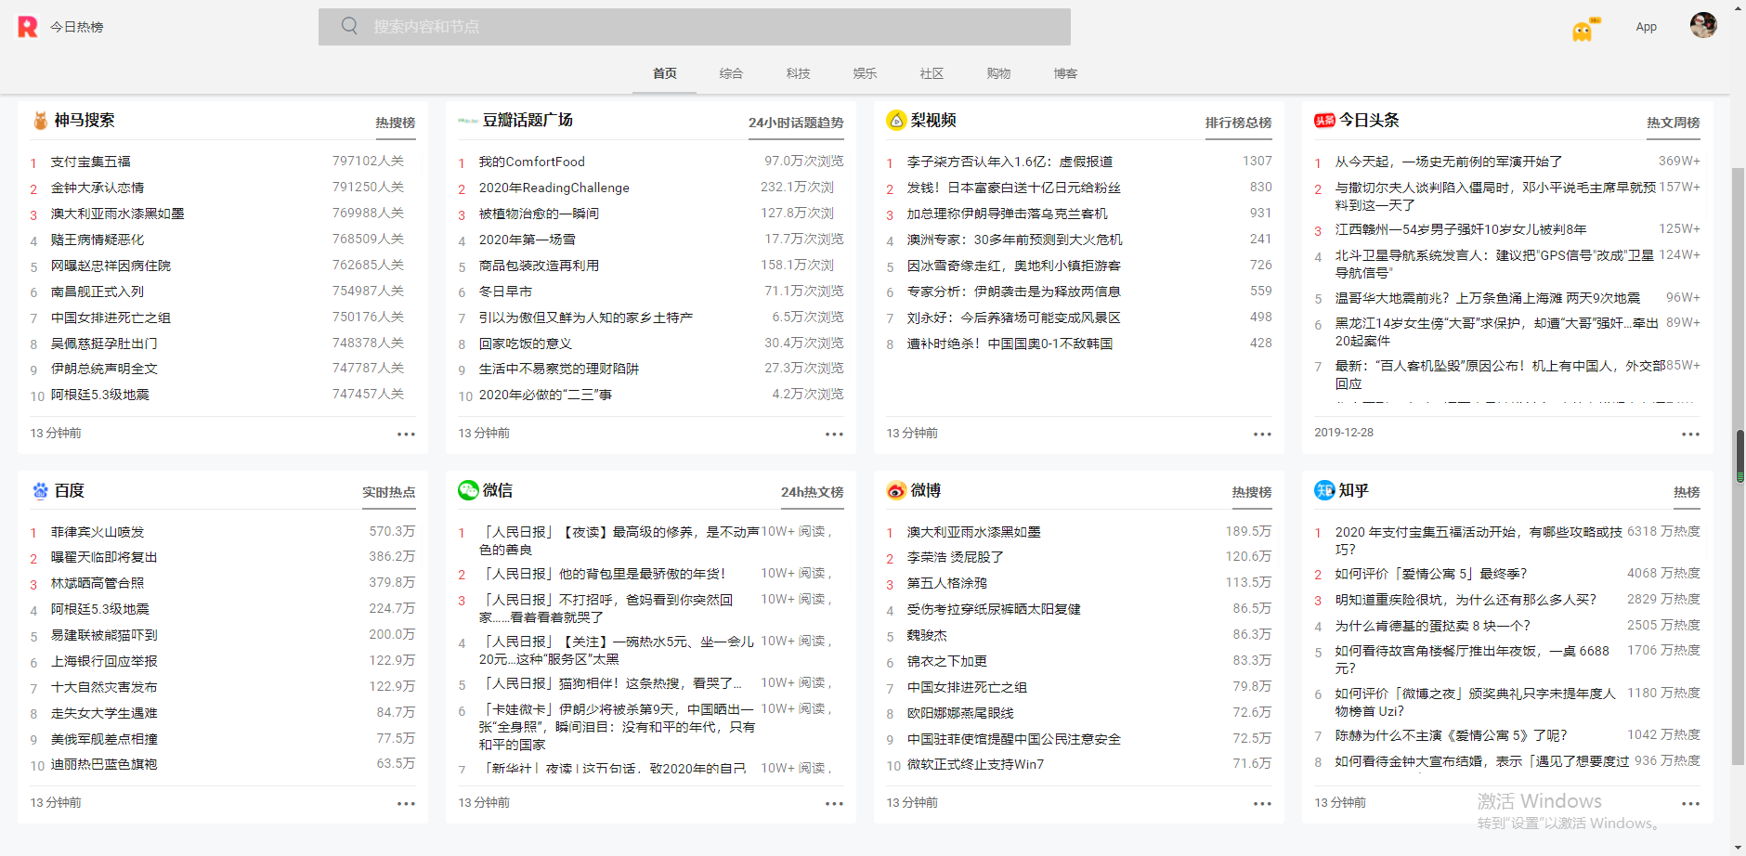Open 微软正式终止支持Win7 topic
The image size is (1746, 856).
[976, 764]
